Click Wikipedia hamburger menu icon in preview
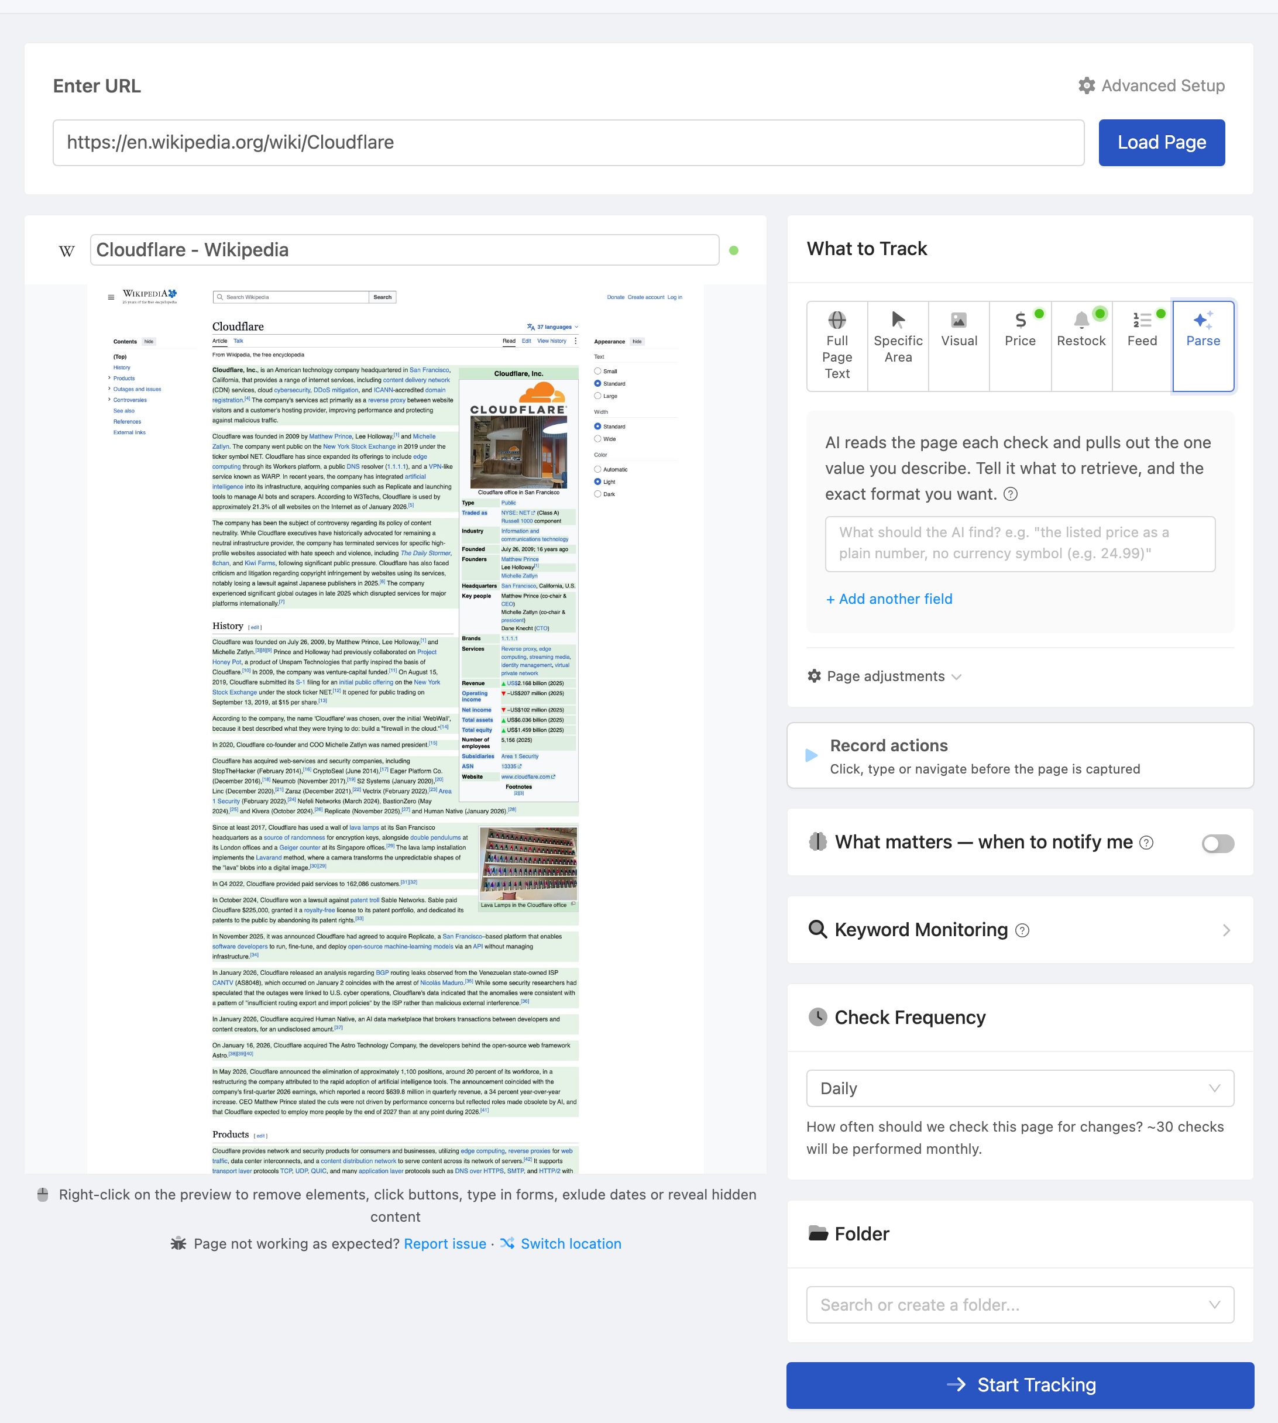Screen dimensions: 1278x1423 (111, 298)
